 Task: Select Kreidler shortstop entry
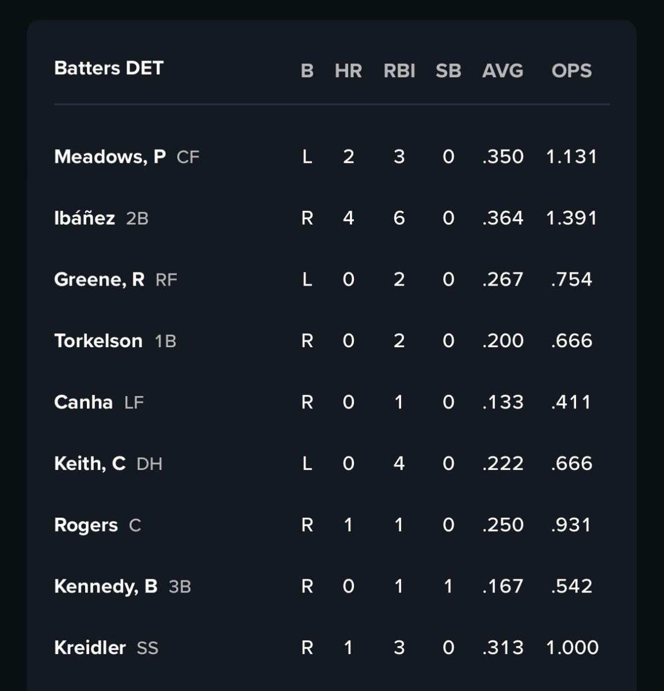[90, 648]
